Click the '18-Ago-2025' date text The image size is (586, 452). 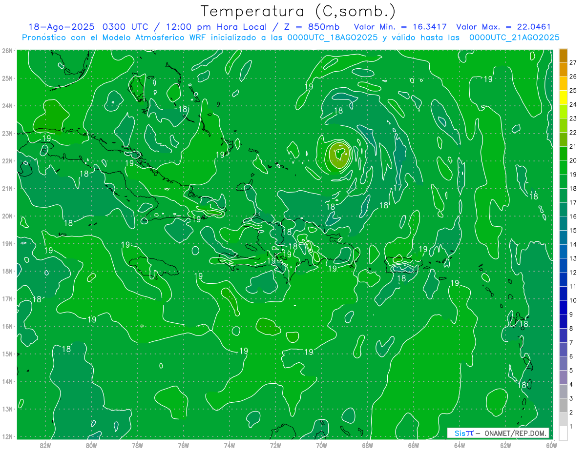61,27
